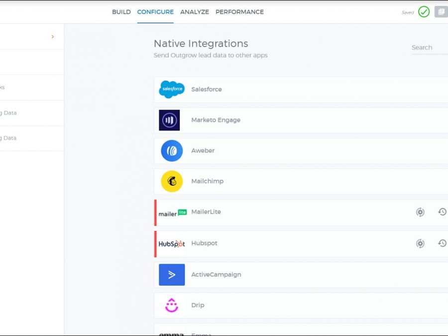448x336 pixels.
Task: Open Mailchimp via its yellow logo
Action: tap(172, 181)
